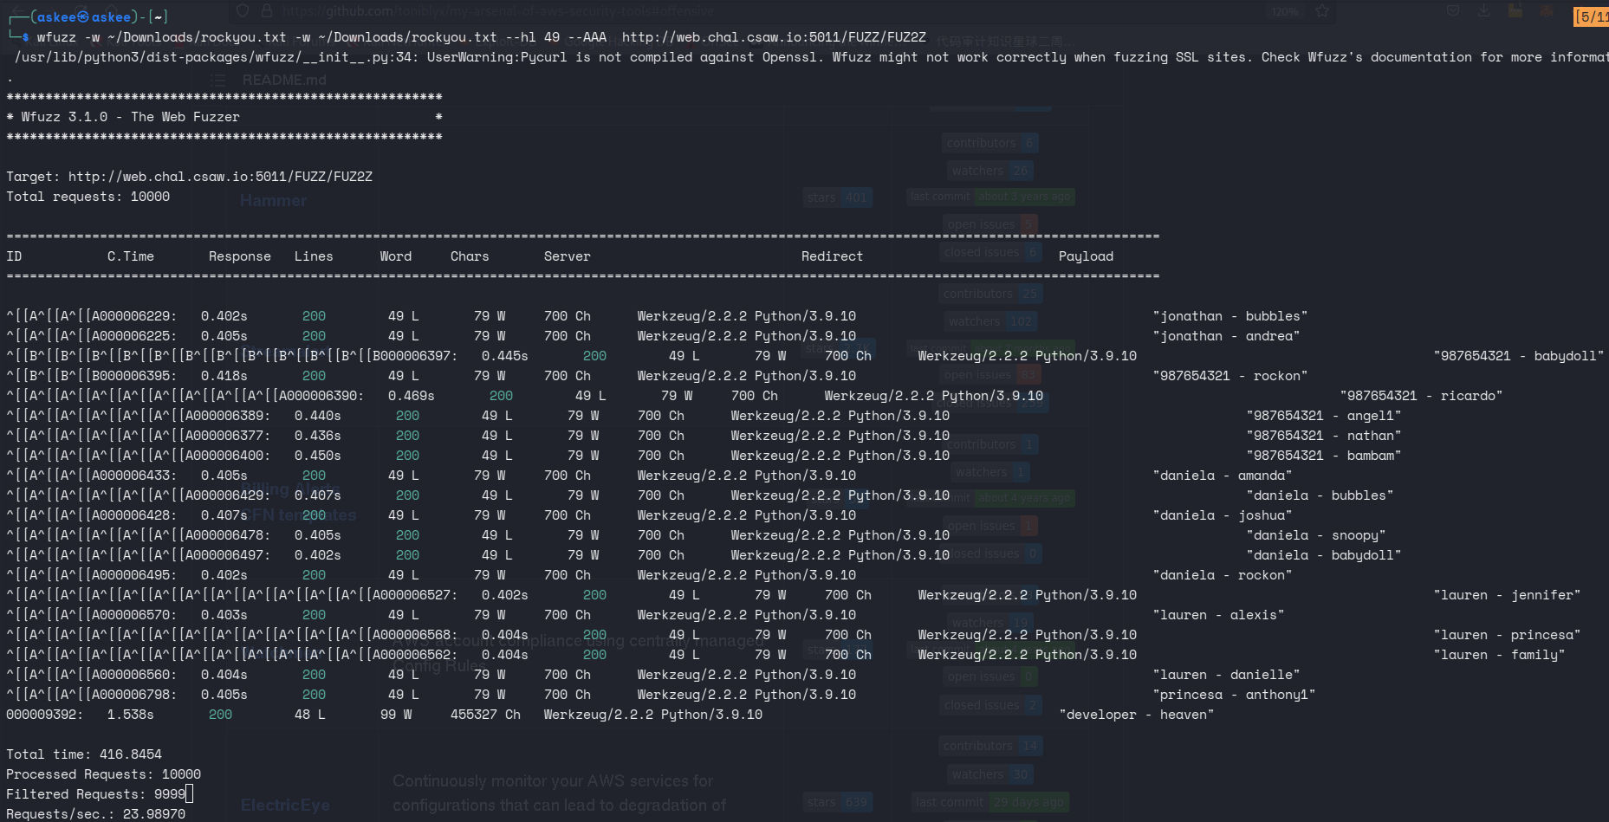Screen dimensions: 1609x822
Task: Click the 'Target:' line URL
Action: click(x=220, y=177)
